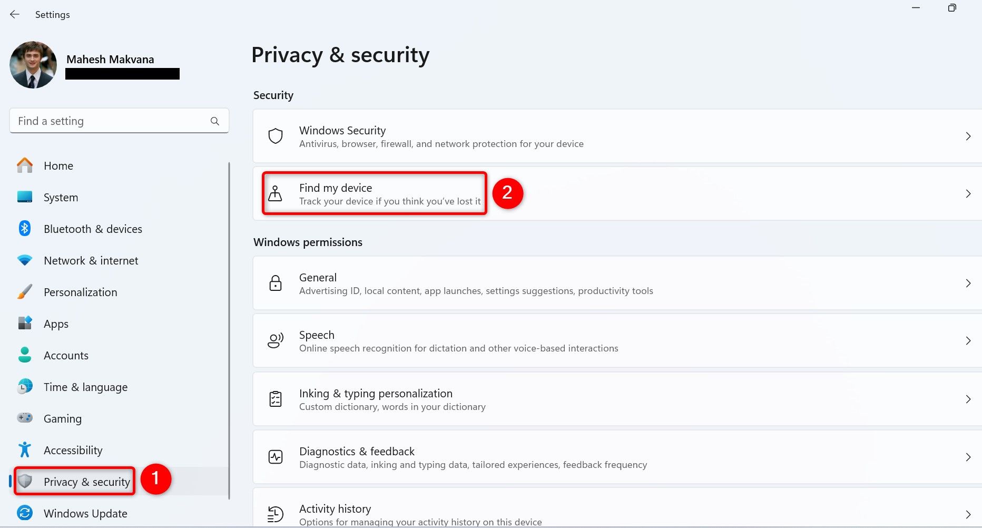The image size is (982, 528).
Task: Click the General padlock icon
Action: point(276,283)
